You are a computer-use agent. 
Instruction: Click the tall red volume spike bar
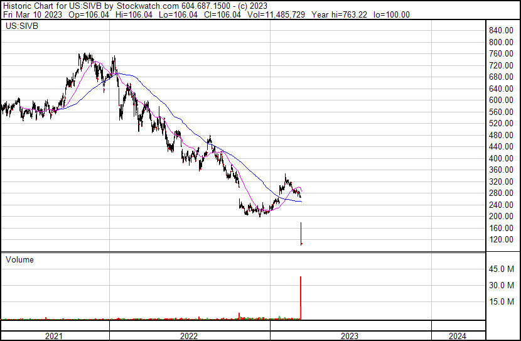[301, 298]
